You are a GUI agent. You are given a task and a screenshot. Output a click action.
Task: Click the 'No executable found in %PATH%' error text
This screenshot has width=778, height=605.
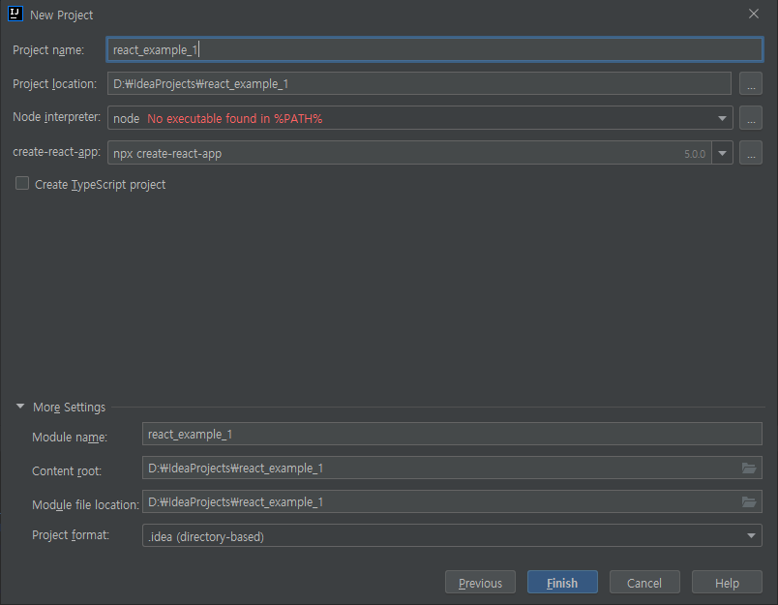click(235, 119)
